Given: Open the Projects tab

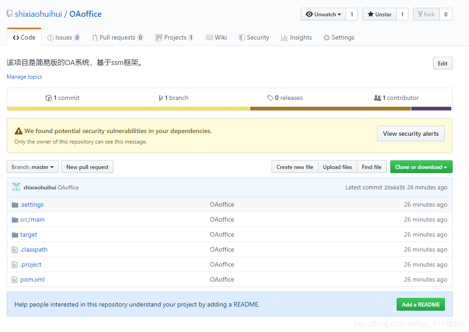Looking at the screenshot, I should point(175,37).
